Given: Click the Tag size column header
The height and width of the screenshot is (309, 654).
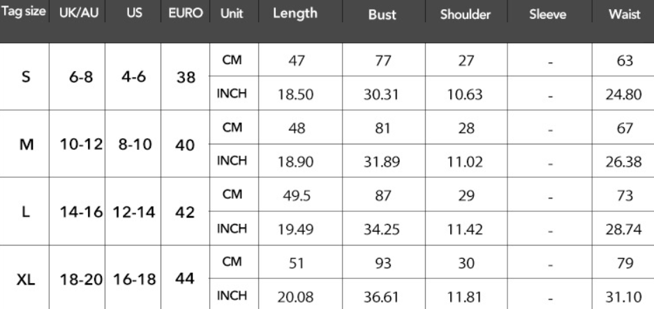Looking at the screenshot, I should tap(26, 15).
